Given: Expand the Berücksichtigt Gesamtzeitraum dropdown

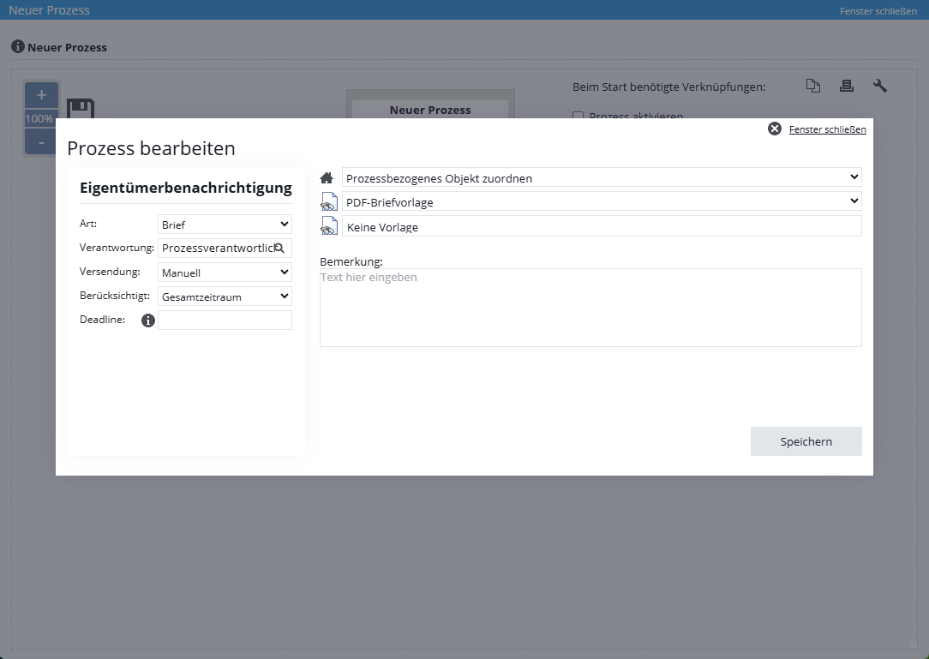Looking at the screenshot, I should tap(225, 297).
